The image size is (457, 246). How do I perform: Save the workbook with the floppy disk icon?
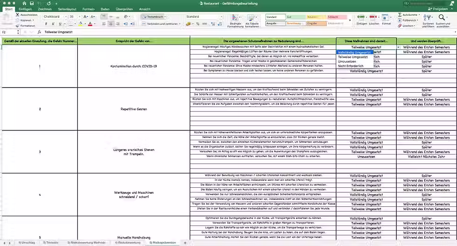[x=32, y=3]
